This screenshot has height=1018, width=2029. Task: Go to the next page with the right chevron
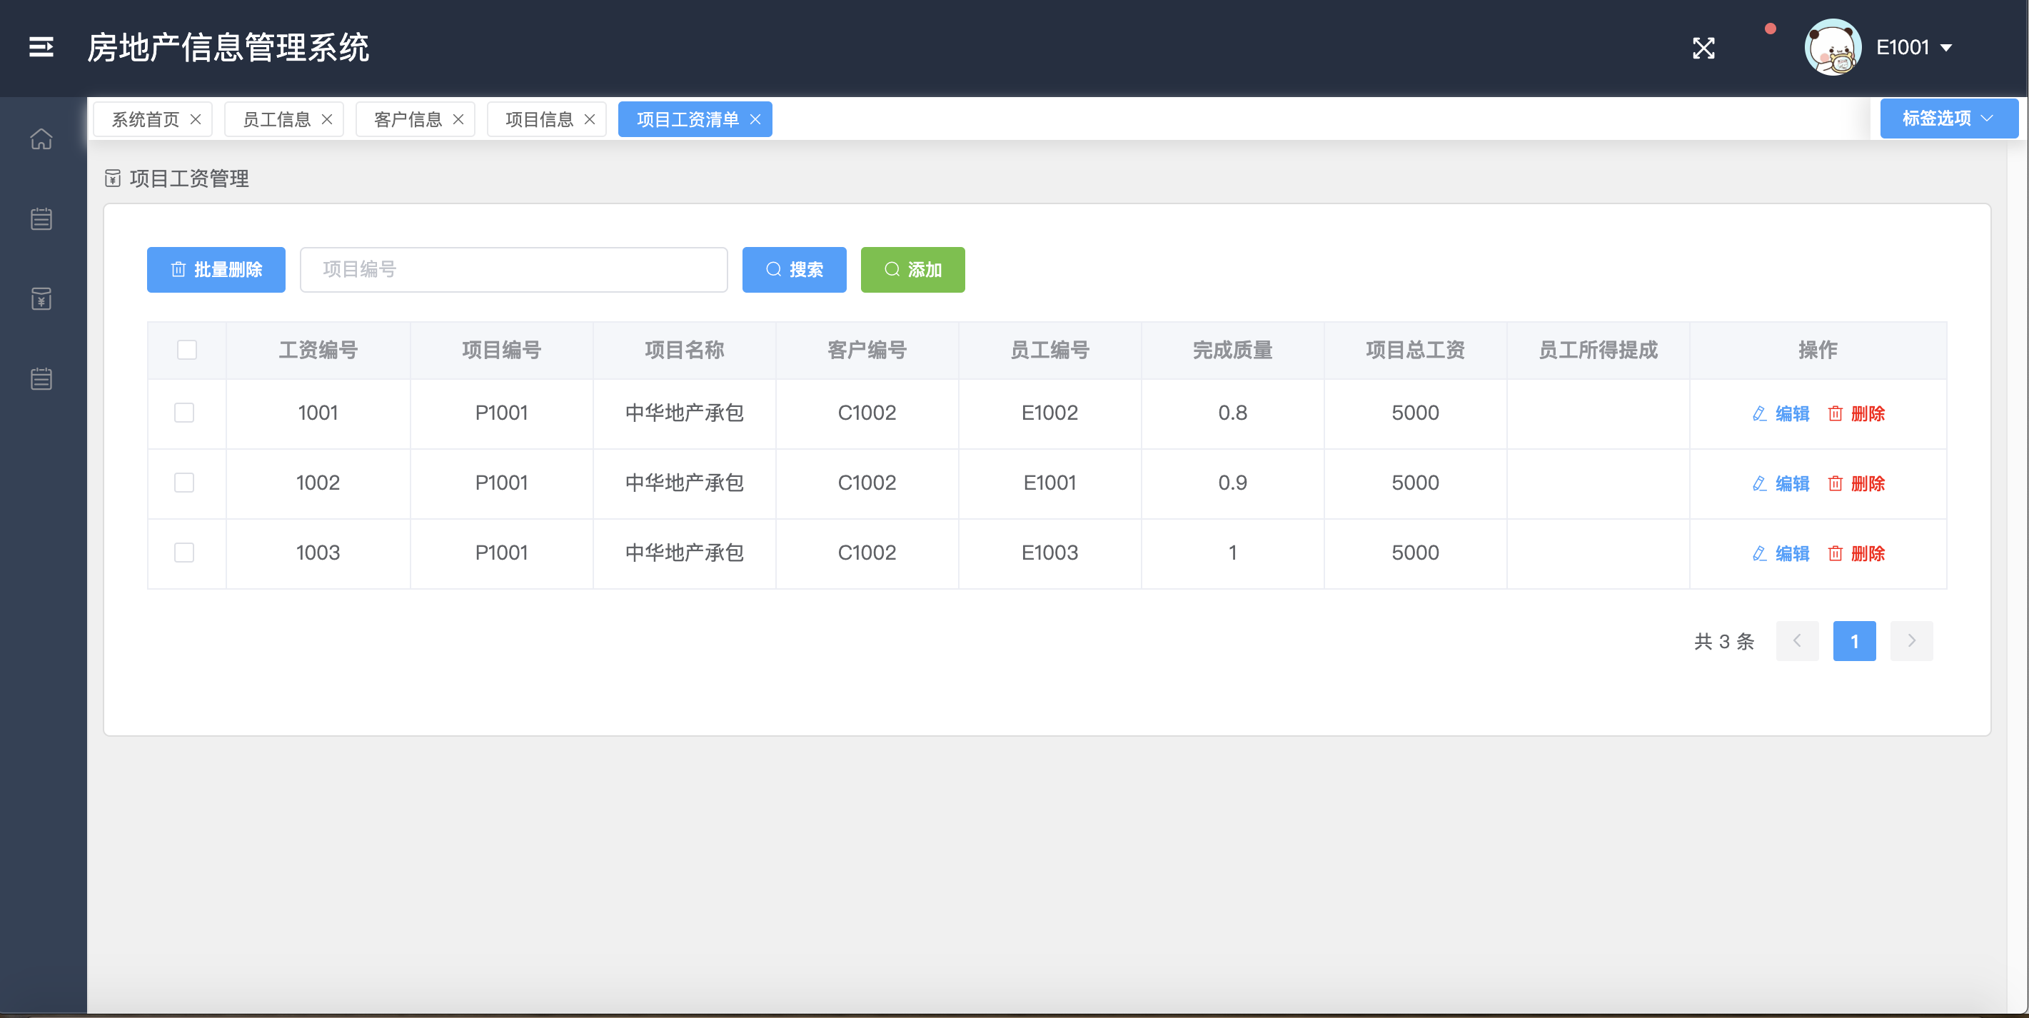[1911, 641]
